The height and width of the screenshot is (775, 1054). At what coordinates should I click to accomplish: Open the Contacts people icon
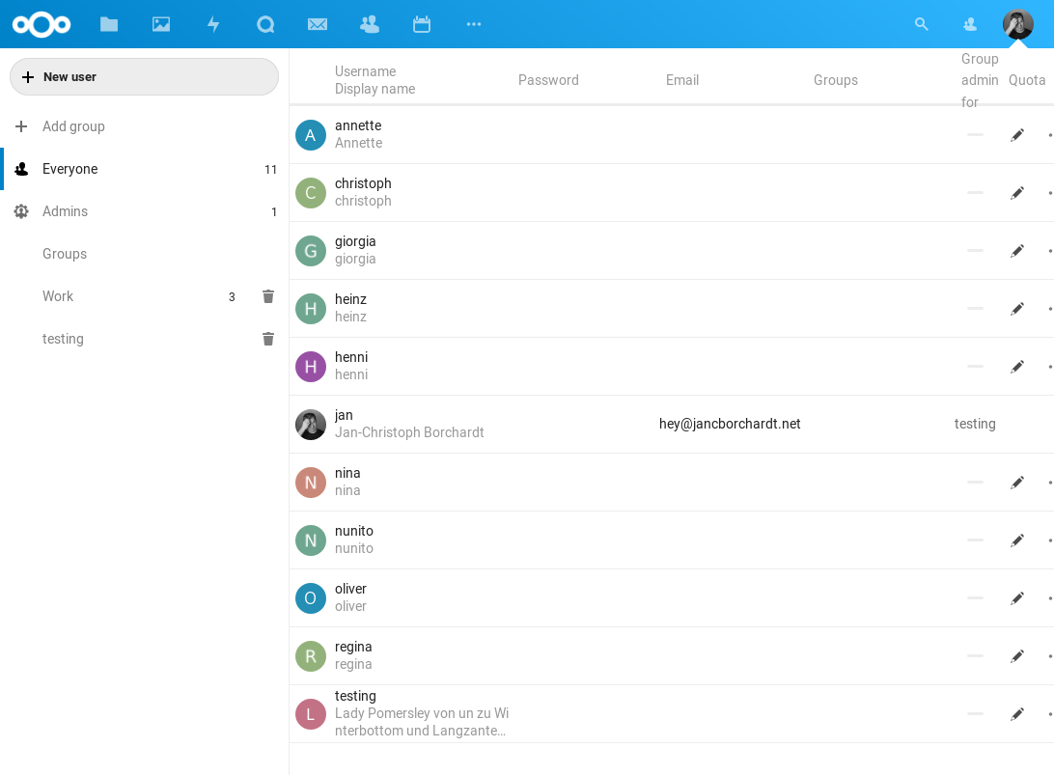click(x=370, y=25)
